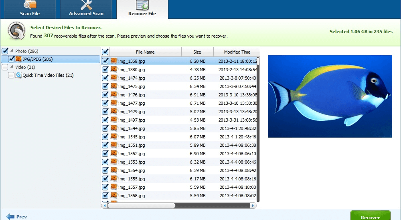
Task: Click the 2013-3-13 13:48:20 modified time
Action: (x=237, y=112)
